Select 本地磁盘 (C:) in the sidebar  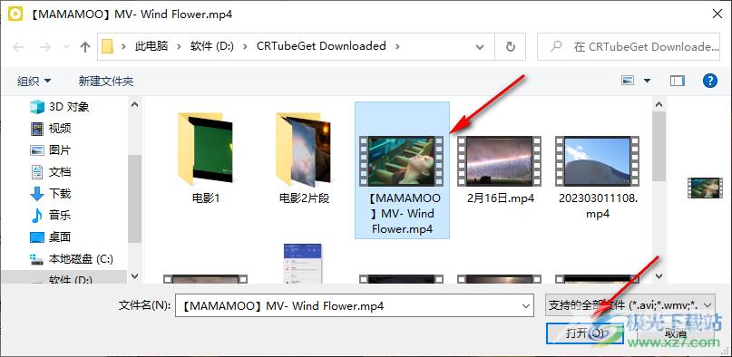[72, 258]
